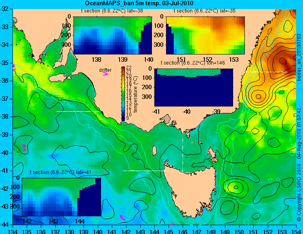This screenshot has width=303, height=234.
Task: Open the lat=-38 temperature section inset
Action: (x=113, y=36)
